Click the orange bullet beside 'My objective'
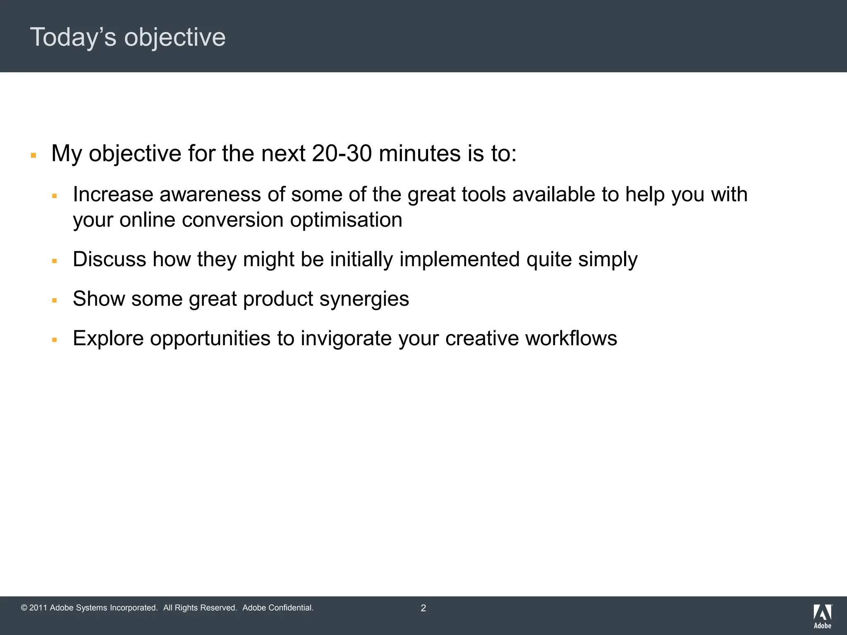847x635 pixels. (34, 156)
